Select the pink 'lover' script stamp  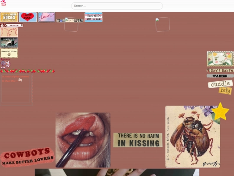pos(46,17)
